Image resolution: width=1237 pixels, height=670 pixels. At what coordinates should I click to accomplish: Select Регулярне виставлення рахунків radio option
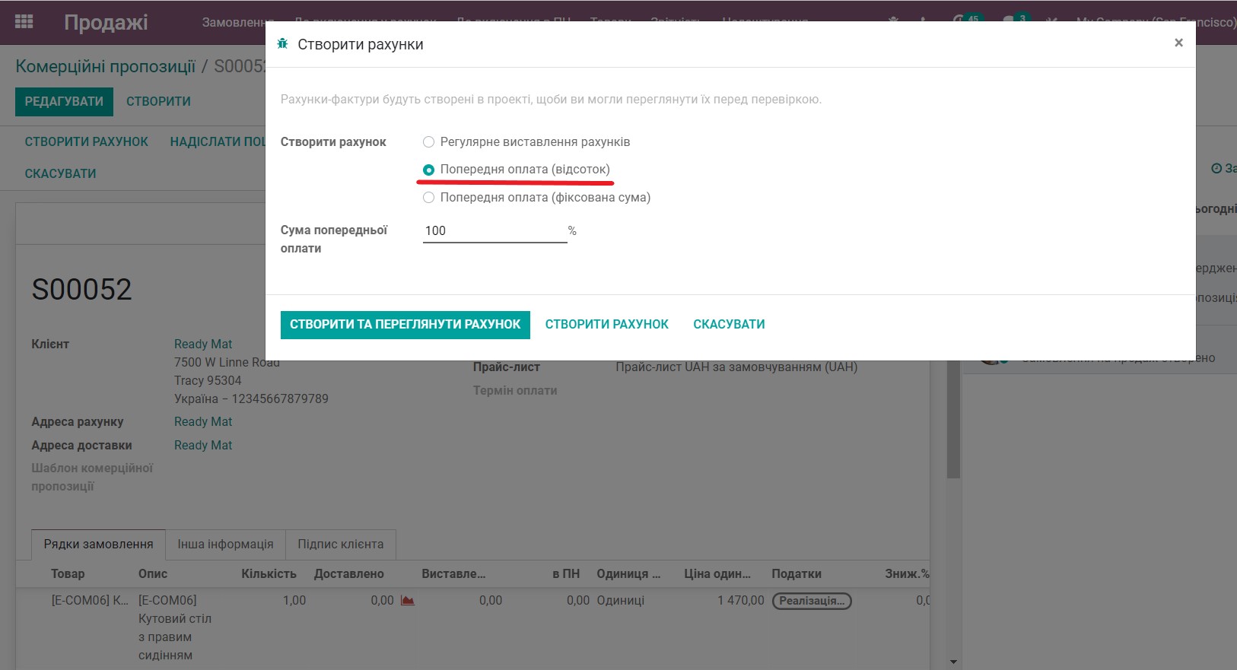point(429,141)
